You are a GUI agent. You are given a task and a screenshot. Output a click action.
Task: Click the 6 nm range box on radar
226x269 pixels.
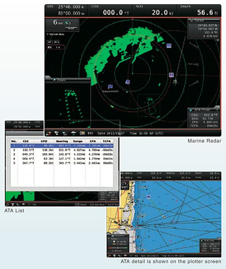(x=62, y=25)
